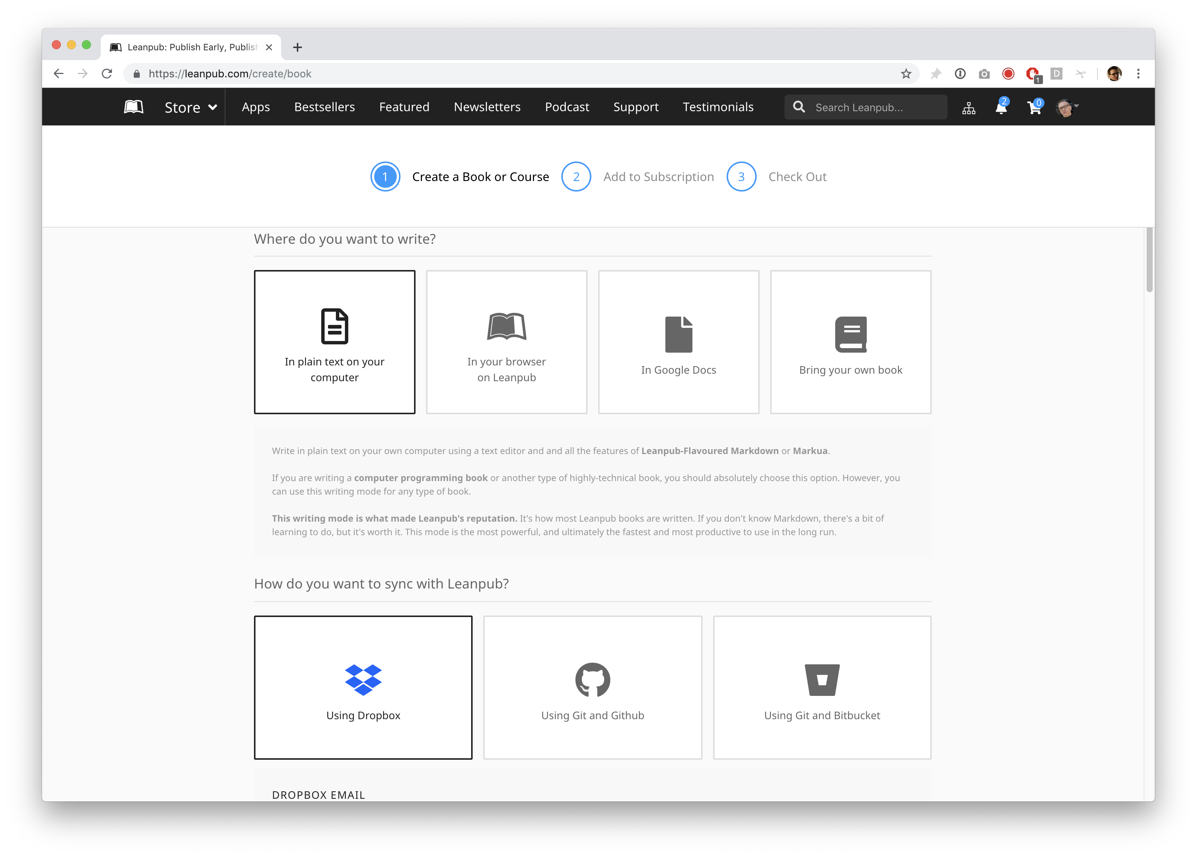Select the Using Git and Github option
Viewport: 1197px width, 857px height.
click(x=592, y=687)
